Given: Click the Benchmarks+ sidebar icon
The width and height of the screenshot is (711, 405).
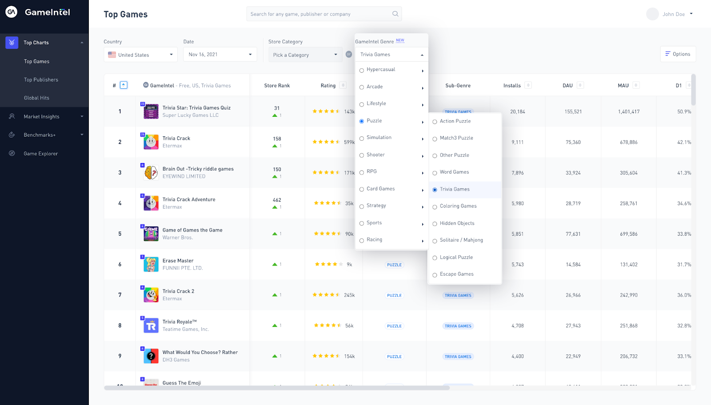Looking at the screenshot, I should tap(12, 135).
